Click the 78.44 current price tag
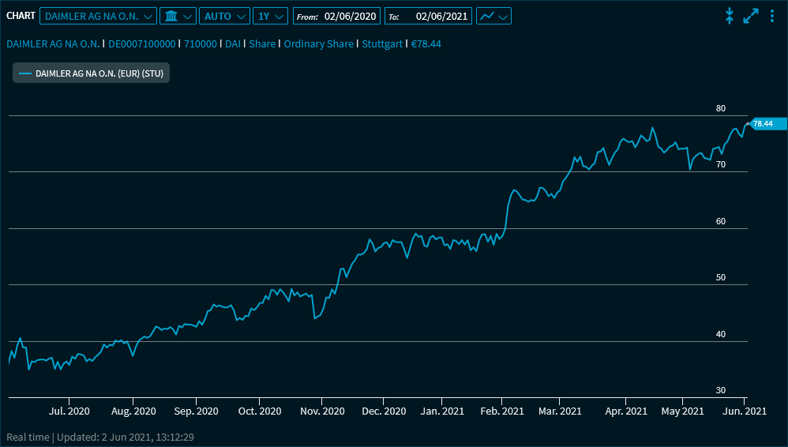The image size is (788, 447). coord(766,123)
